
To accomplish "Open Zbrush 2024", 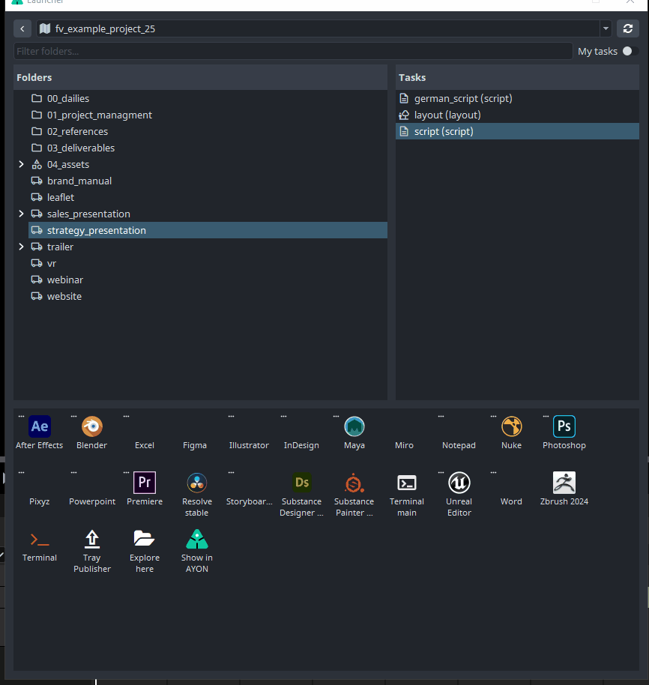I will pyautogui.click(x=564, y=483).
